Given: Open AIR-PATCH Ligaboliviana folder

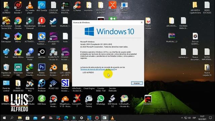Looking at the screenshot, I should (195, 8).
